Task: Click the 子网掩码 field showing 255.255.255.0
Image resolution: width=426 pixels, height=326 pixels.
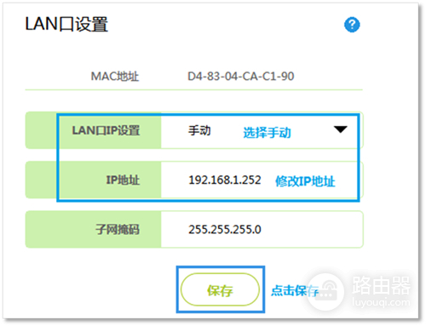Action: pos(262,229)
